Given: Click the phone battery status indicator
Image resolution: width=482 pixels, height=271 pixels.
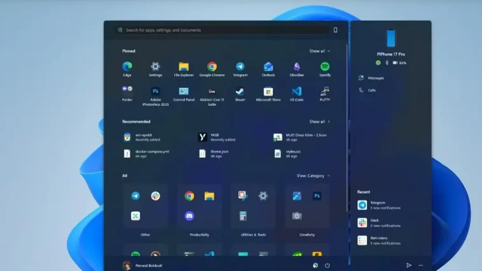Looking at the screenshot, I should (x=399, y=63).
